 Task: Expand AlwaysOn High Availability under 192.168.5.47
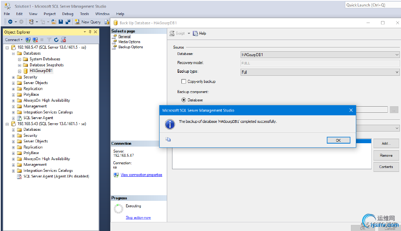(13, 101)
